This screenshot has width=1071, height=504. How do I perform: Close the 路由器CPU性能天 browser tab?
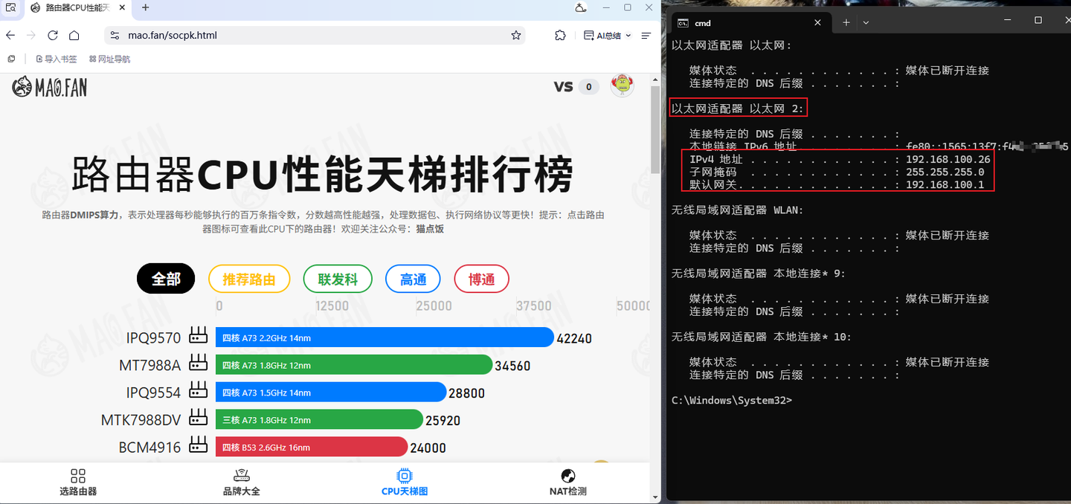123,7
